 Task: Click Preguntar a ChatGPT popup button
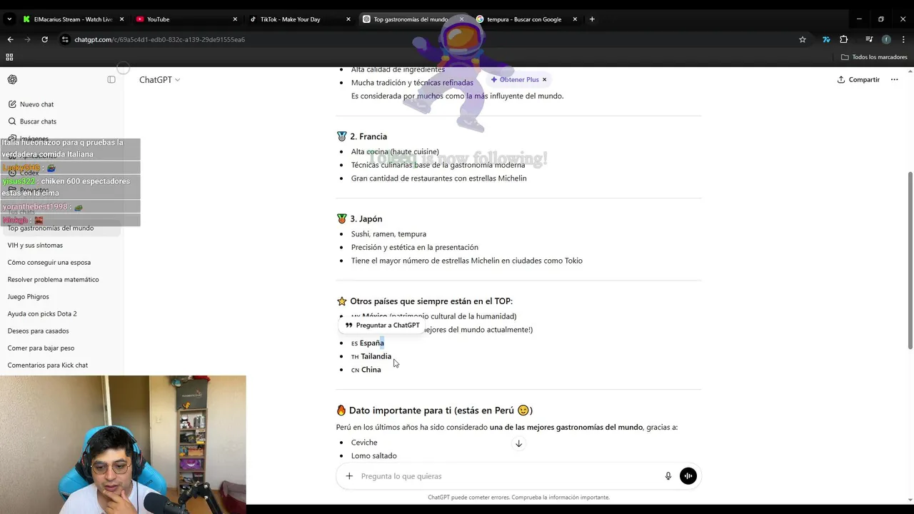pyautogui.click(x=383, y=325)
